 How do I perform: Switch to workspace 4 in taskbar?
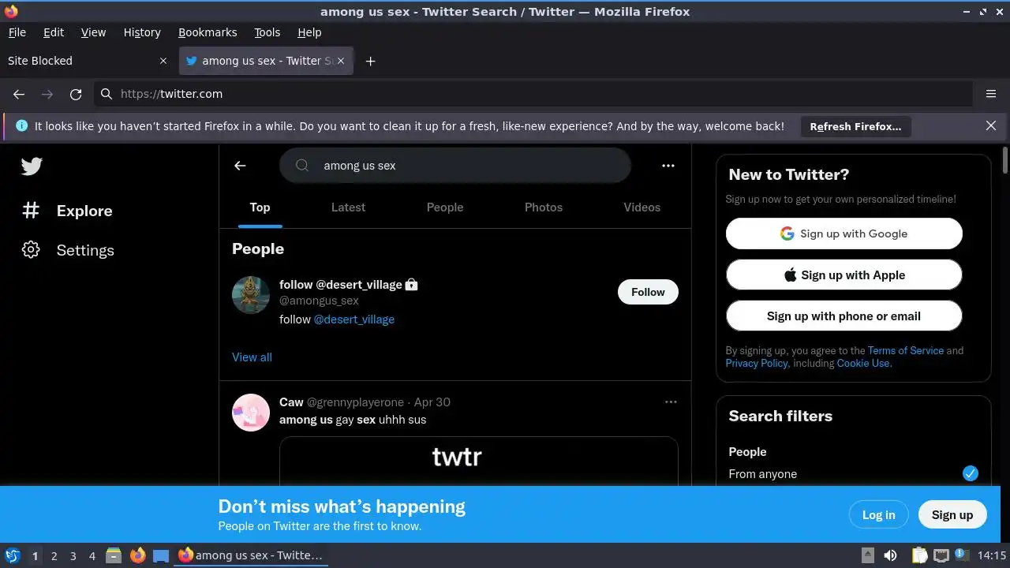[x=92, y=555]
